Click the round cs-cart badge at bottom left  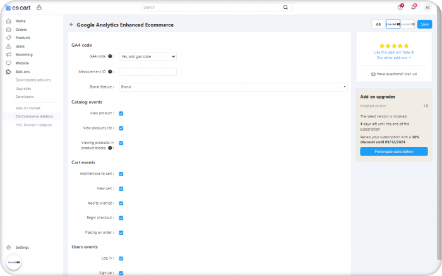click(13, 262)
